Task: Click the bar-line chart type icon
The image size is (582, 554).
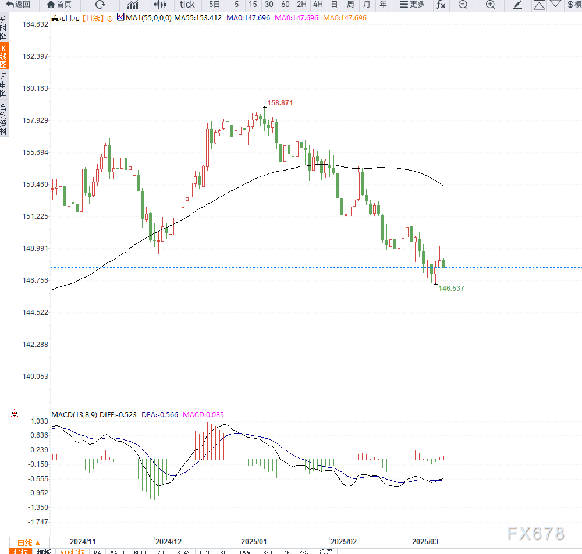Action: [x=132, y=5]
